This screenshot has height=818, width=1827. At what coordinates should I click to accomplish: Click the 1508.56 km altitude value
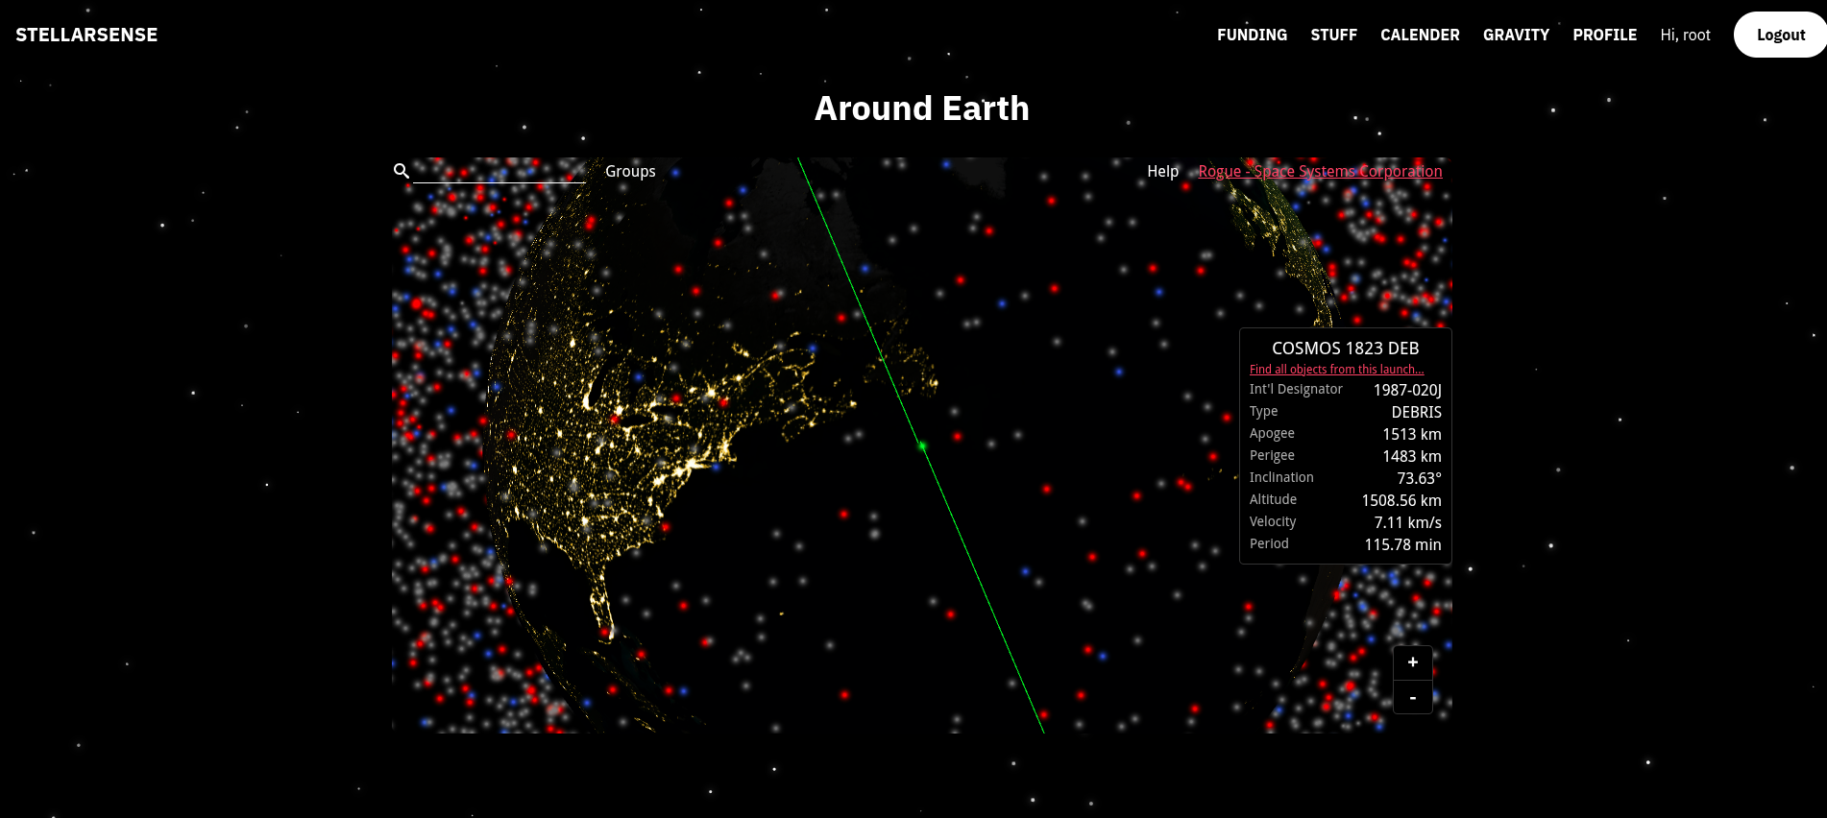(1401, 500)
